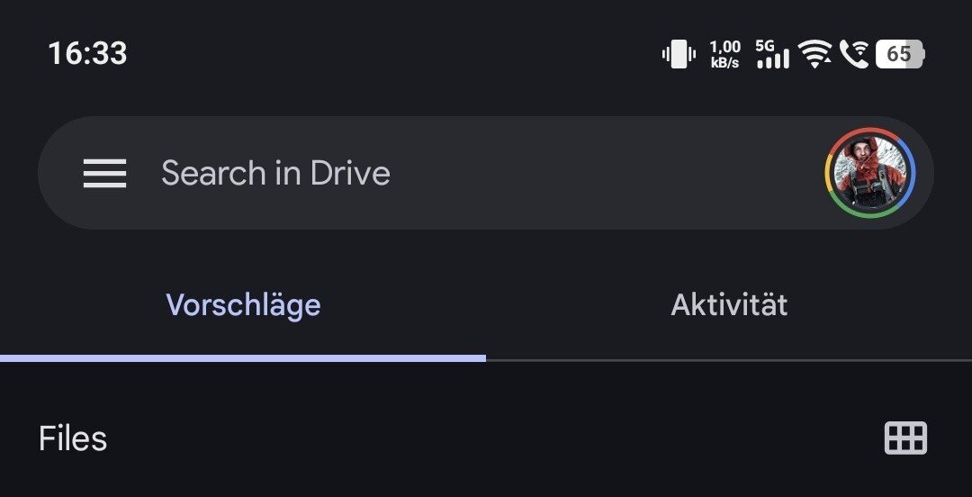Switch to the Aktivität tab

pos(729,305)
